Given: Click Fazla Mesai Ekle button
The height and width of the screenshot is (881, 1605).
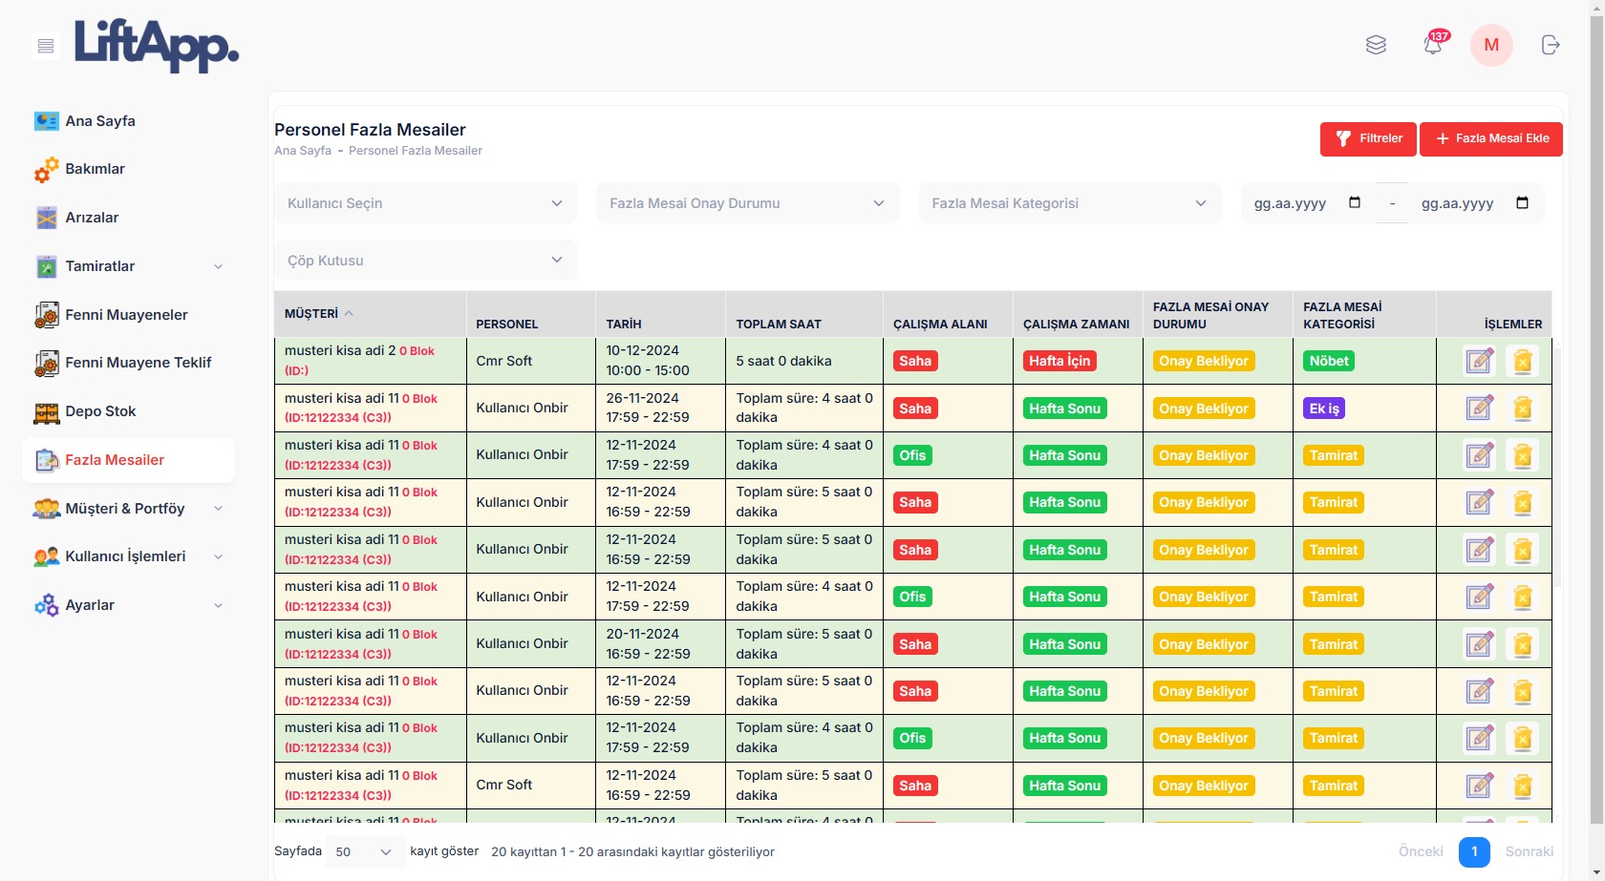Looking at the screenshot, I should point(1490,138).
